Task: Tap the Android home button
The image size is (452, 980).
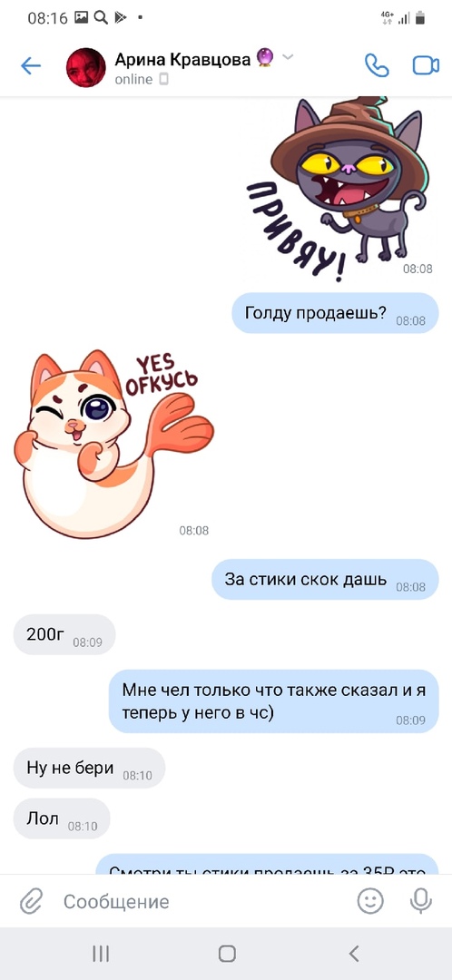Action: [x=227, y=953]
